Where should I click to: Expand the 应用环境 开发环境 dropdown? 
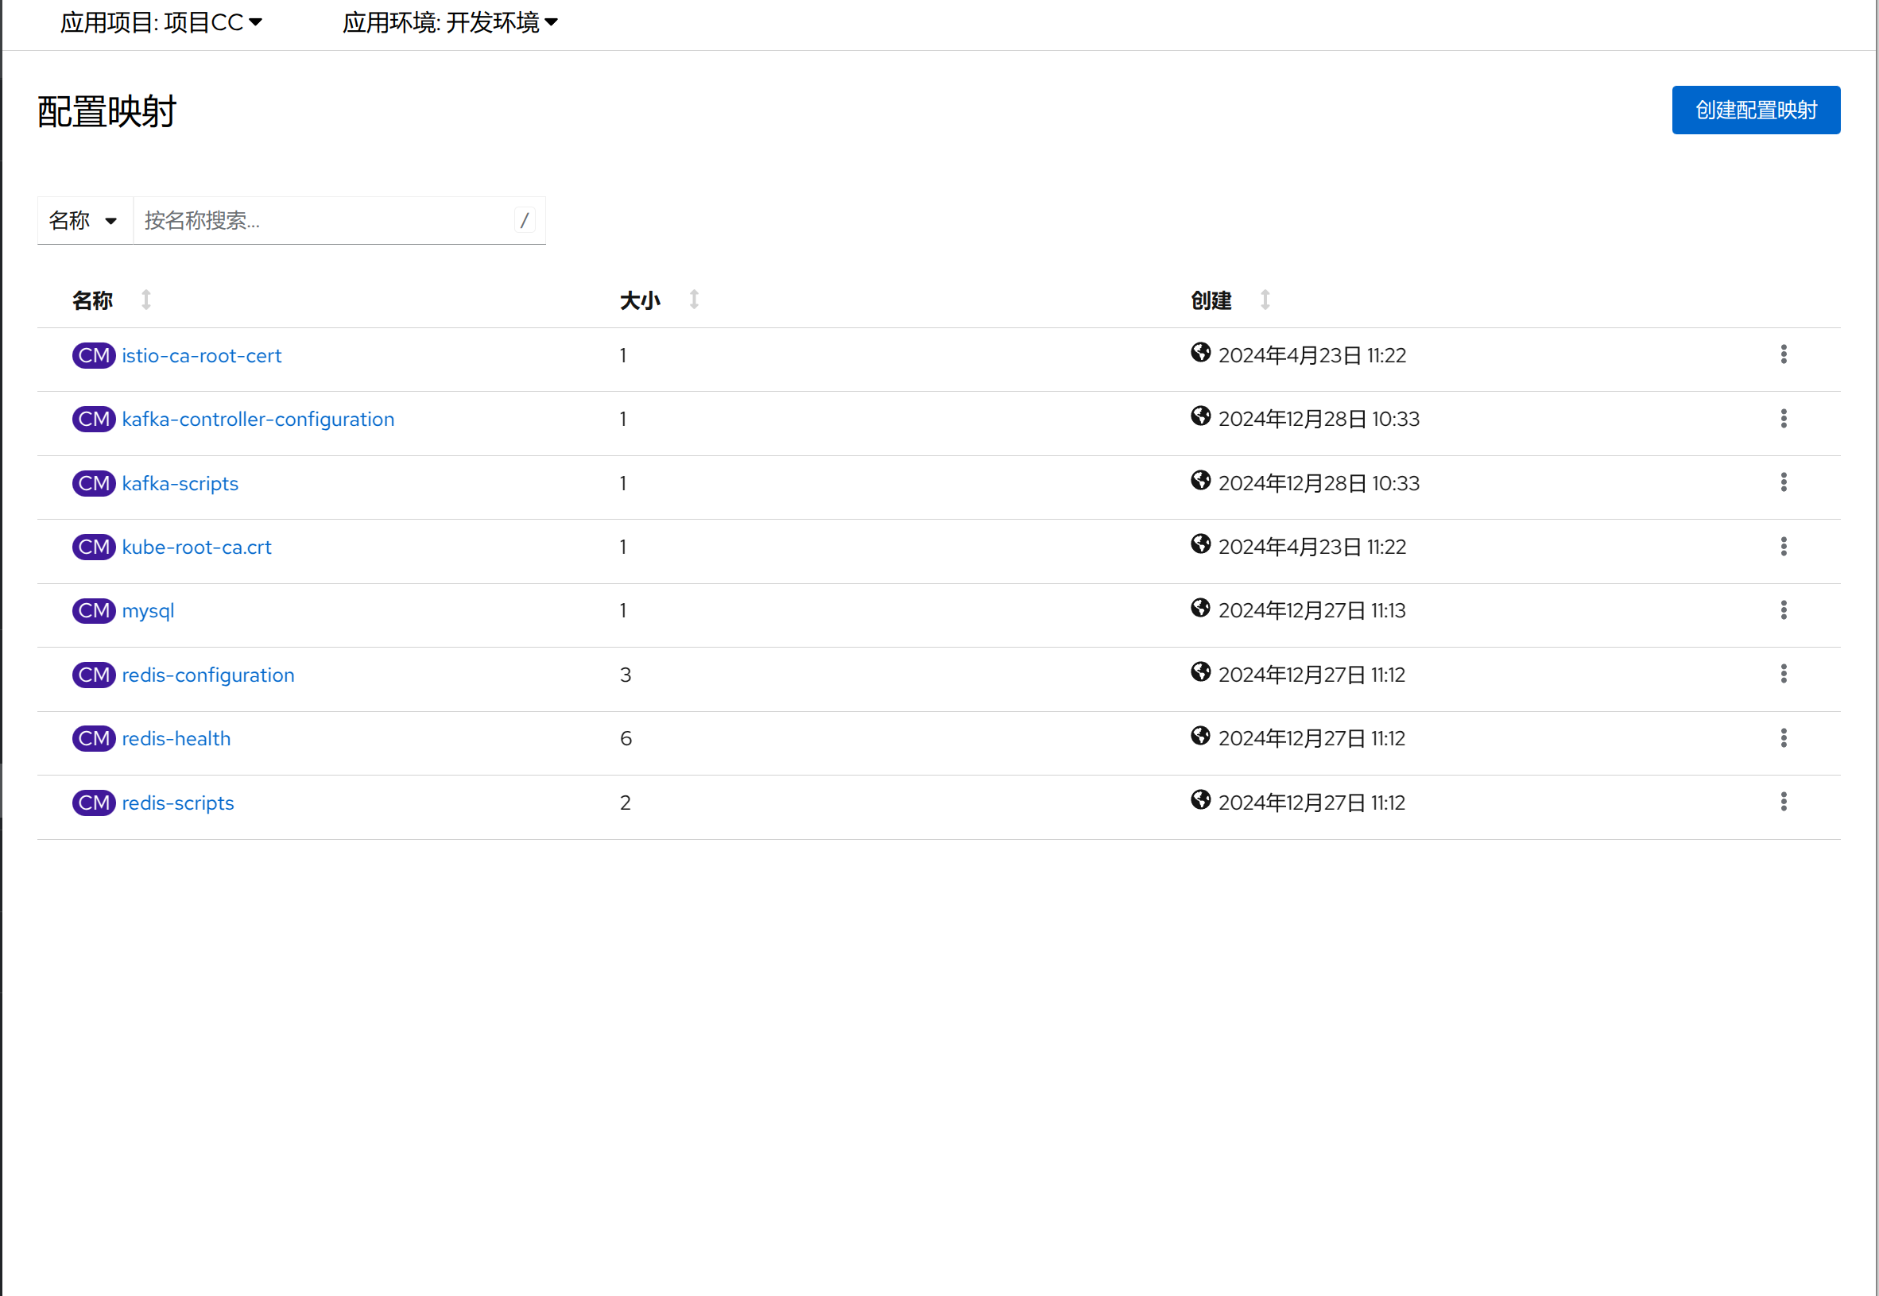(449, 22)
